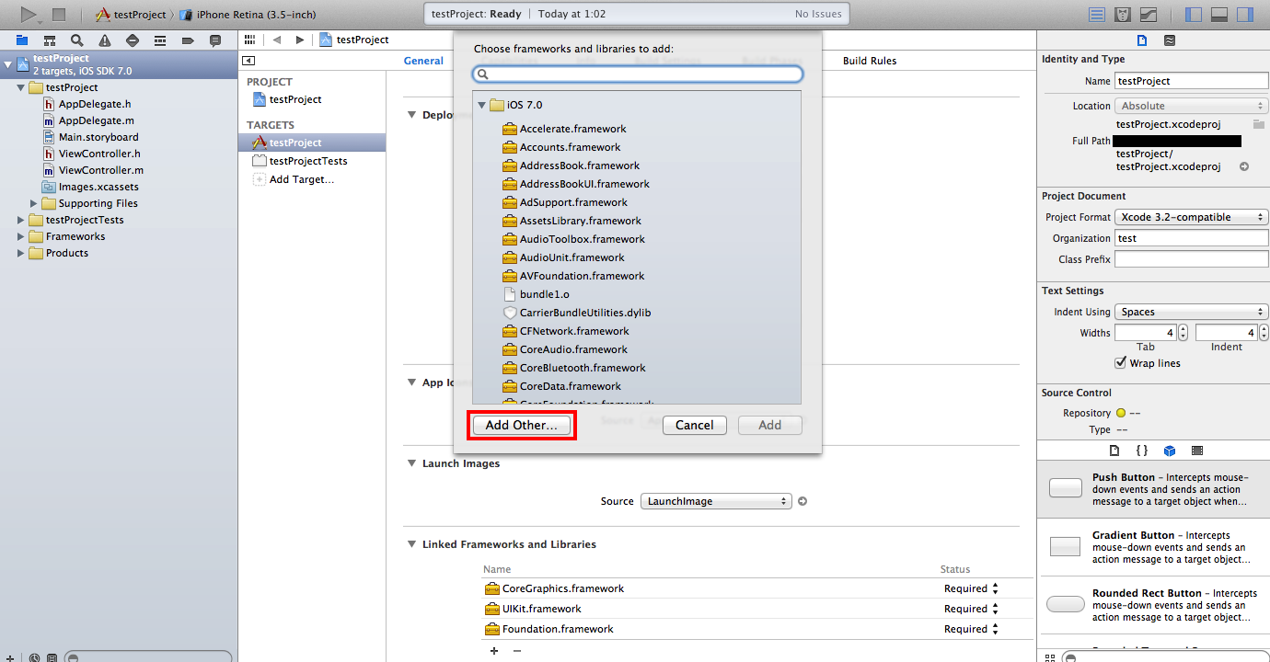The height and width of the screenshot is (662, 1270).
Task: Open the Issue navigator warning icon
Action: [105, 40]
